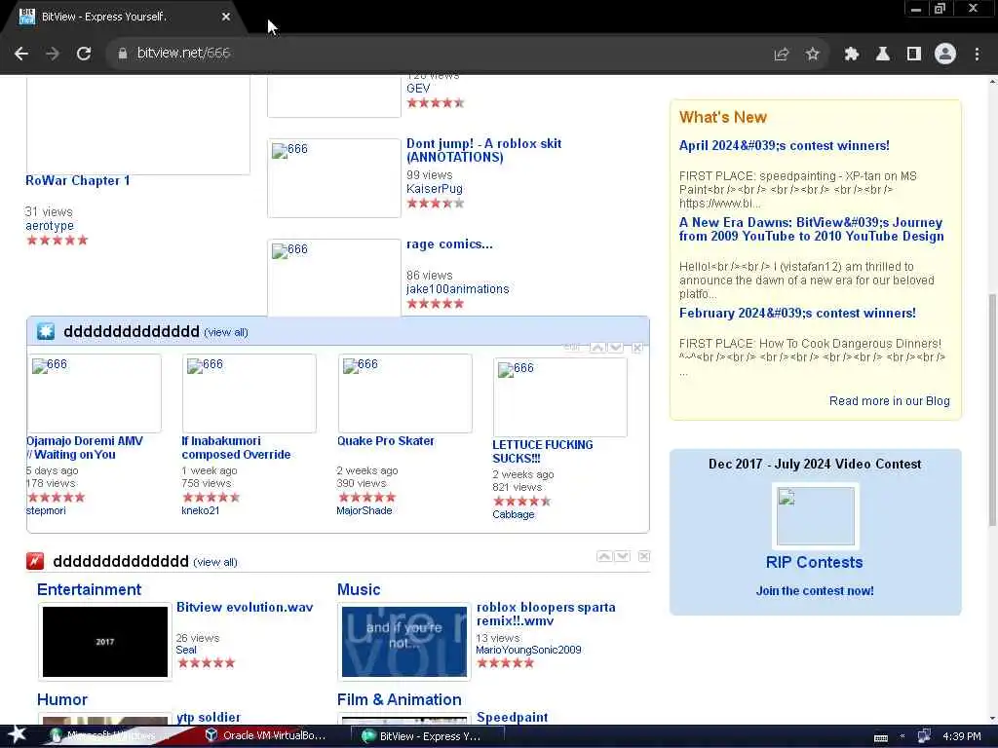Open Bitview evolution.wav video
998x748 pixels.
(245, 608)
